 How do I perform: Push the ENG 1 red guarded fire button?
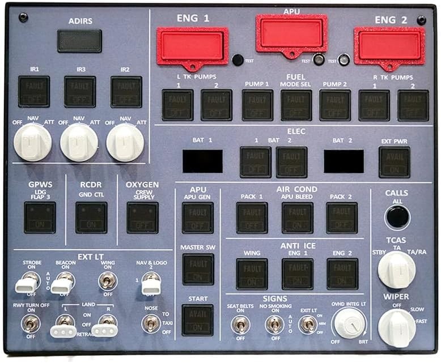(192, 46)
